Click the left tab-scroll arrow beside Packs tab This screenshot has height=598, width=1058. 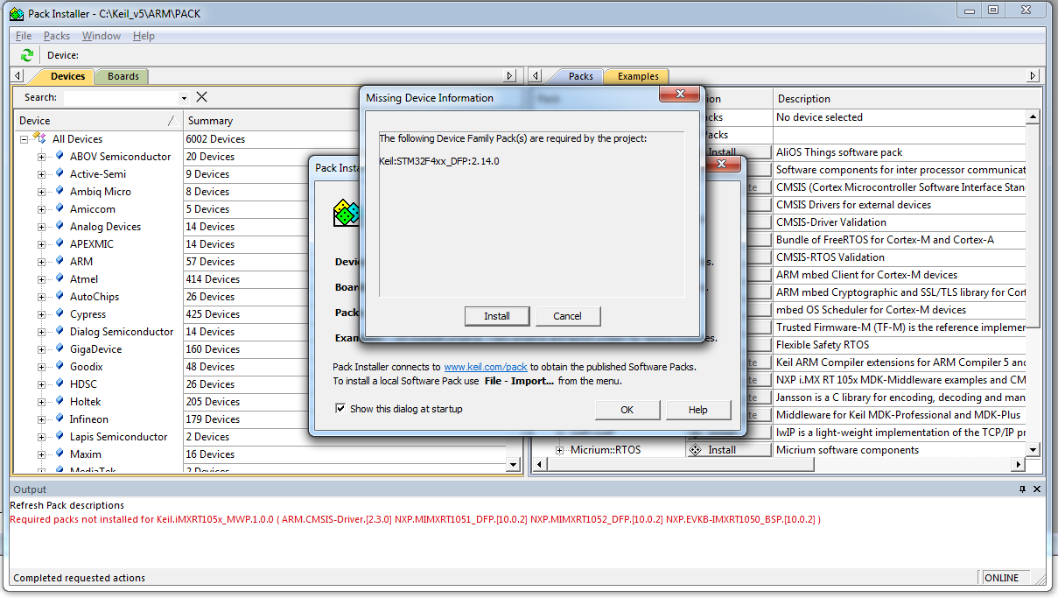point(536,76)
